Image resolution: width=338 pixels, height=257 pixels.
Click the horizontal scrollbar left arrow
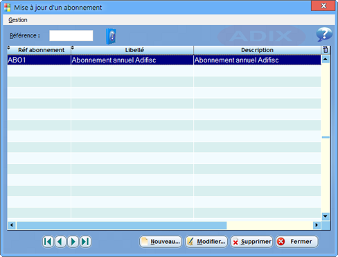(x=12, y=225)
